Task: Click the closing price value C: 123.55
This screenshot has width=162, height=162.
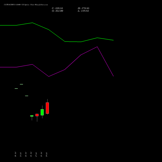Action: click(x=57, y=8)
